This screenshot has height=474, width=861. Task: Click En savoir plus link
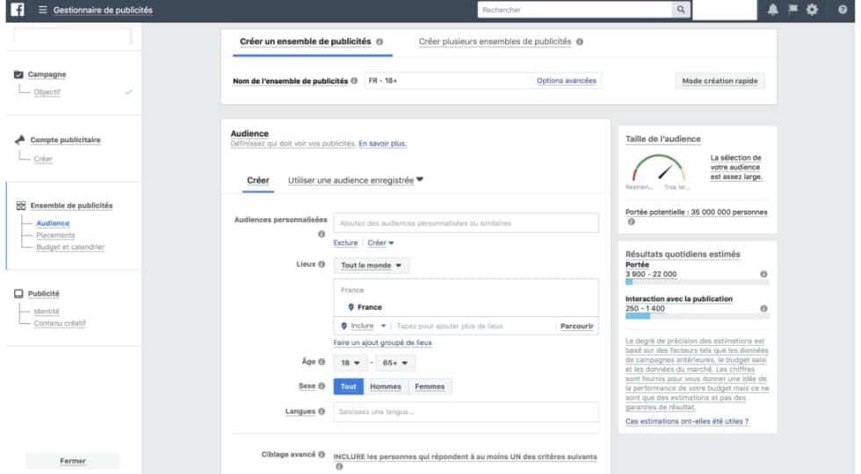pyautogui.click(x=383, y=144)
